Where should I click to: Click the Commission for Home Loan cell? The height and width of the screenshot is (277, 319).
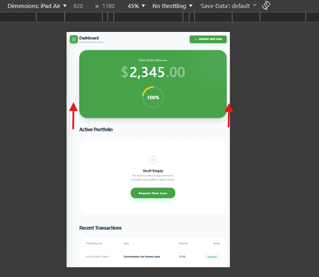click(x=142, y=257)
